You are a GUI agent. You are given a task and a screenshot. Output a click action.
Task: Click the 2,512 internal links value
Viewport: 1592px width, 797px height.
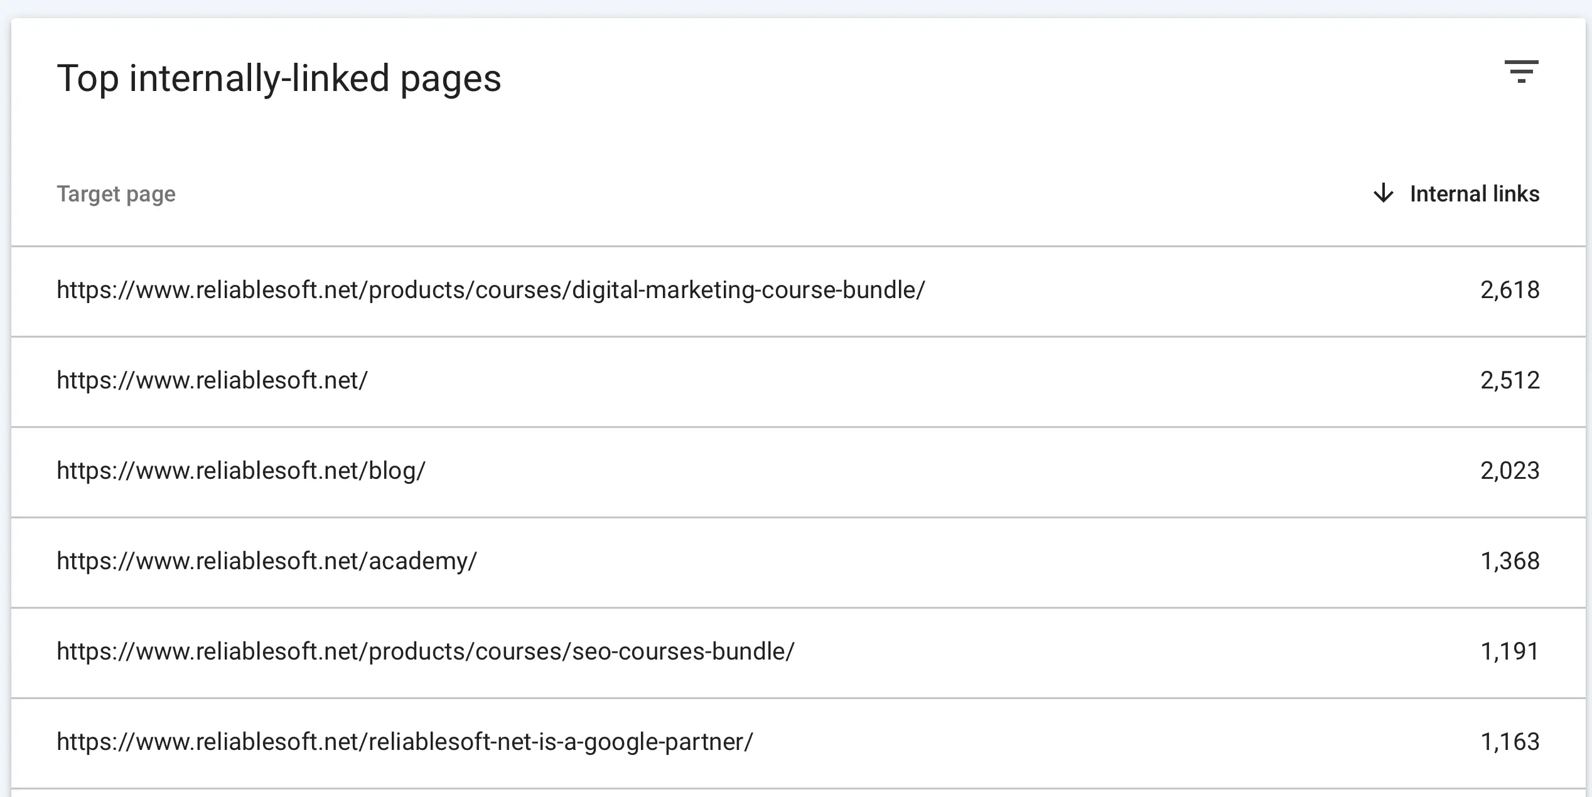tap(1509, 380)
